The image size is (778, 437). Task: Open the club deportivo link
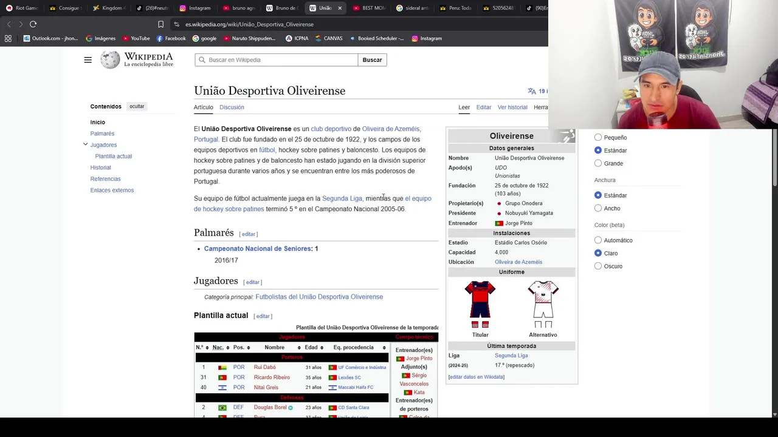[x=331, y=129]
